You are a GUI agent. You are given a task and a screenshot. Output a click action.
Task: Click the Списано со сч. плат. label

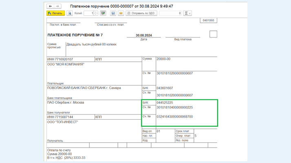[x=111, y=25]
